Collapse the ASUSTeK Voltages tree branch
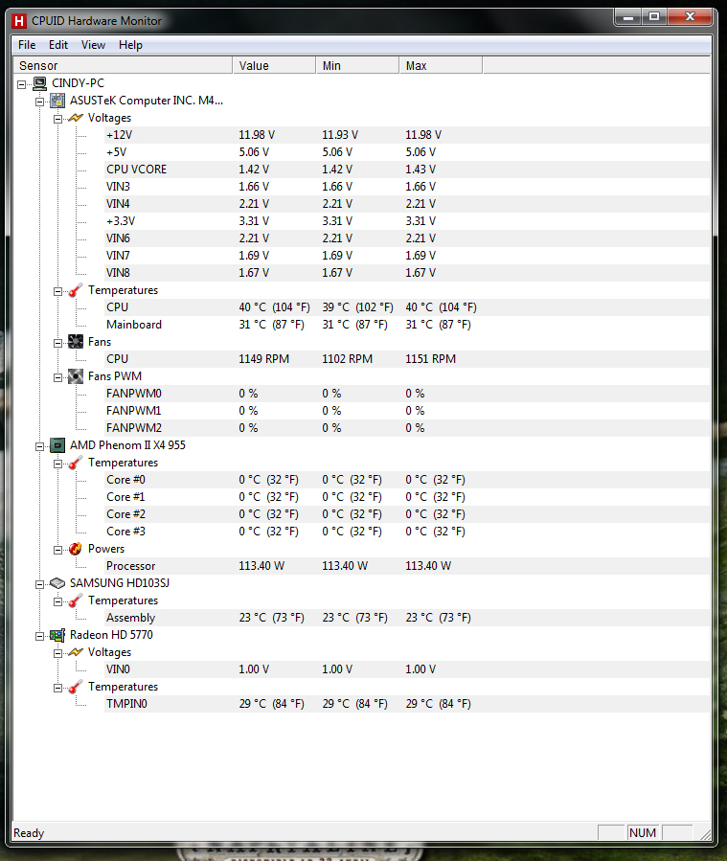Image resolution: width=727 pixels, height=861 pixels. pyautogui.click(x=58, y=119)
